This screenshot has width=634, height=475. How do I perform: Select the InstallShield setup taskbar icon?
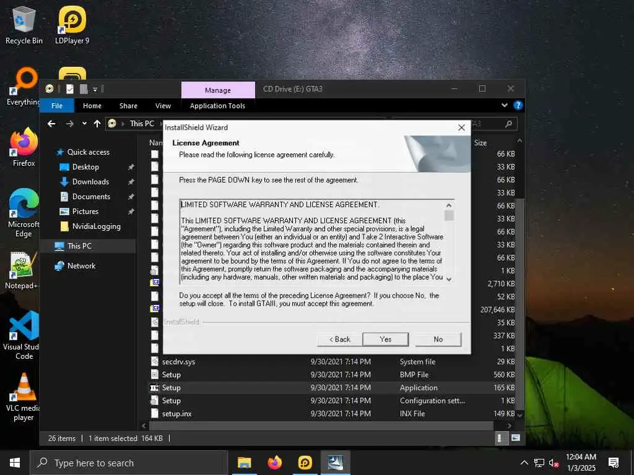point(335,463)
